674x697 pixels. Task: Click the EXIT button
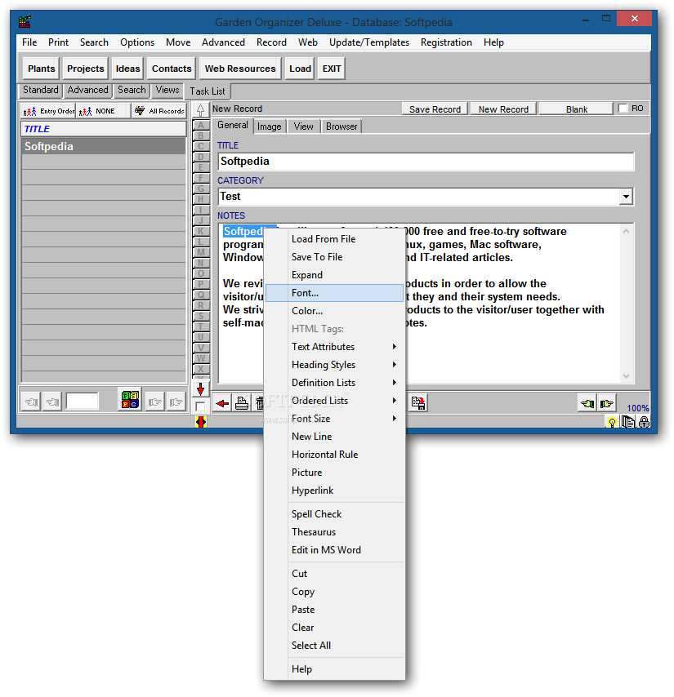point(332,69)
